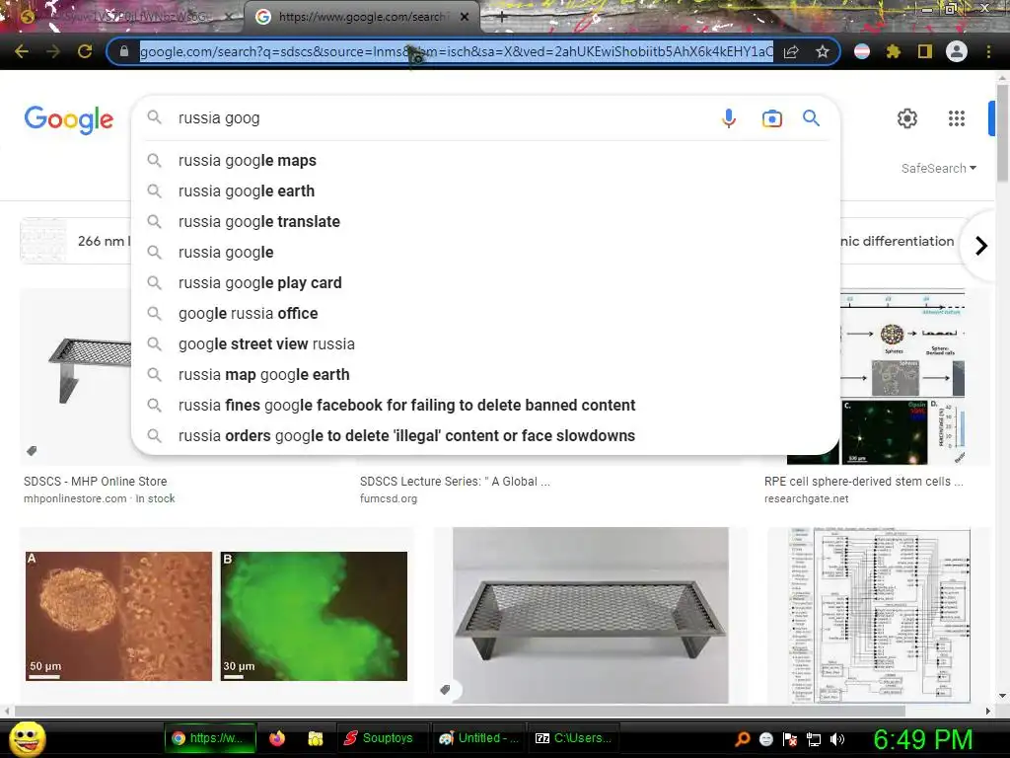Choose suggestion 'russia google earth'
This screenshot has width=1010, height=758.
tap(485, 190)
